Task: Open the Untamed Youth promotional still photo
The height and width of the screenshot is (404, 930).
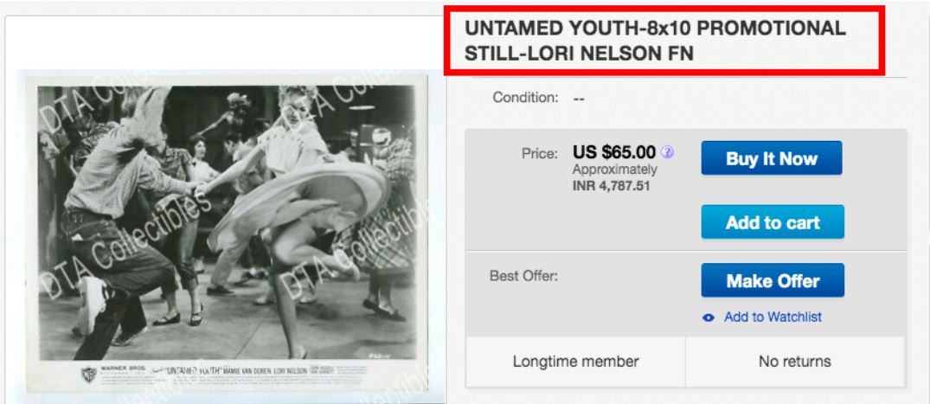Action: pyautogui.click(x=226, y=231)
